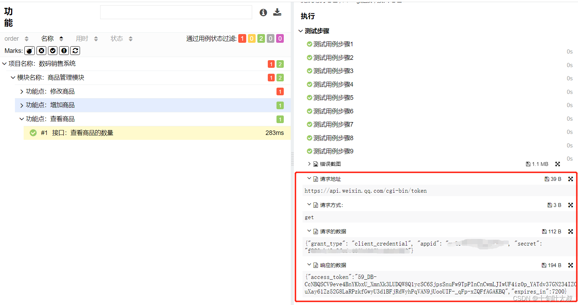Save the 112 B 请求的数据 attachment
The width and height of the screenshot is (578, 305).
pyautogui.click(x=552, y=232)
